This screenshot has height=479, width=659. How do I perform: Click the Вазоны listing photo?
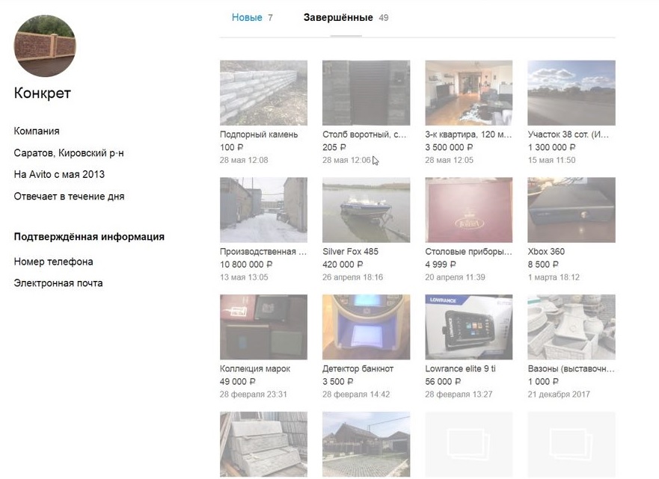571,327
